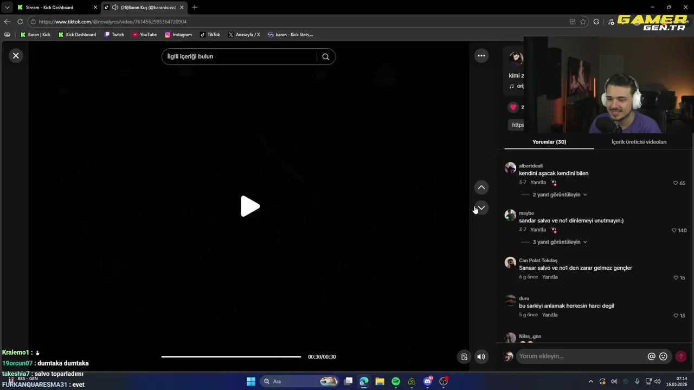Open TikTok bookmark
Image resolution: width=694 pixels, height=390 pixels.
tap(210, 35)
